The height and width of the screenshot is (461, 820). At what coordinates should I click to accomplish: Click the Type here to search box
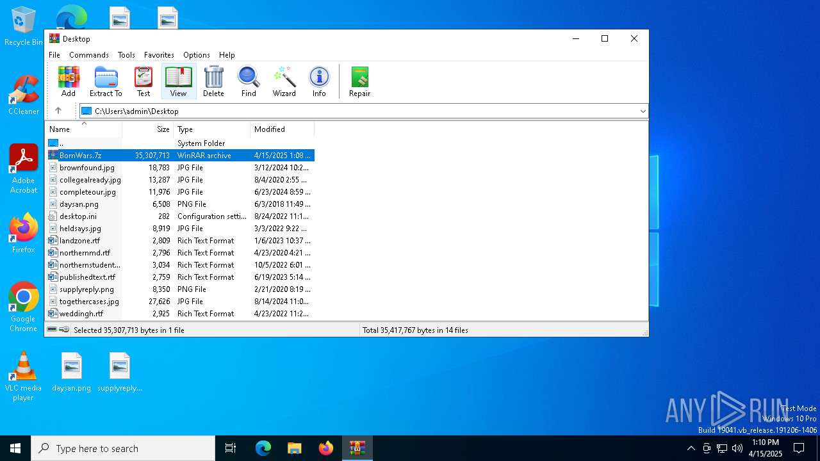[x=123, y=448]
